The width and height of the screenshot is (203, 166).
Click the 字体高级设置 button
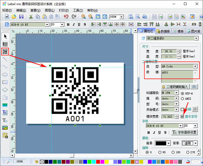point(185,132)
